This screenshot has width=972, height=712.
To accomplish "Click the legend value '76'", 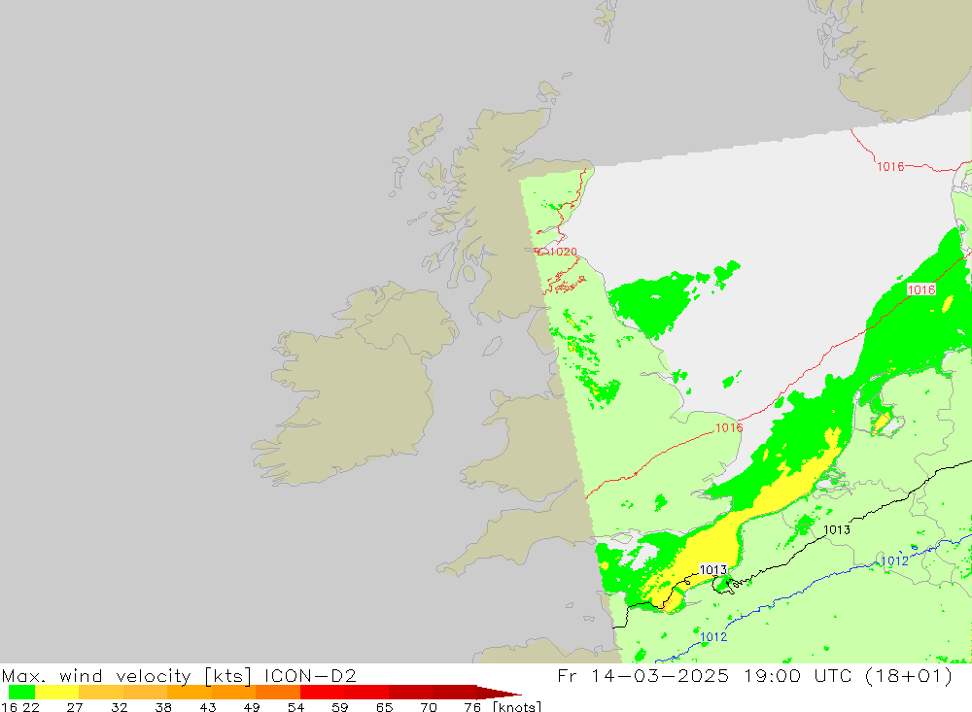I will (472, 707).
